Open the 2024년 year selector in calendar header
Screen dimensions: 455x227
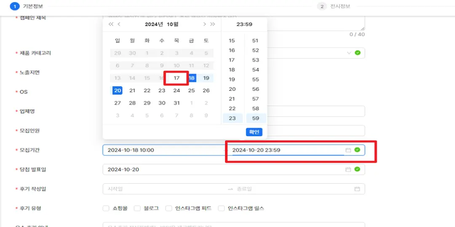click(x=154, y=24)
